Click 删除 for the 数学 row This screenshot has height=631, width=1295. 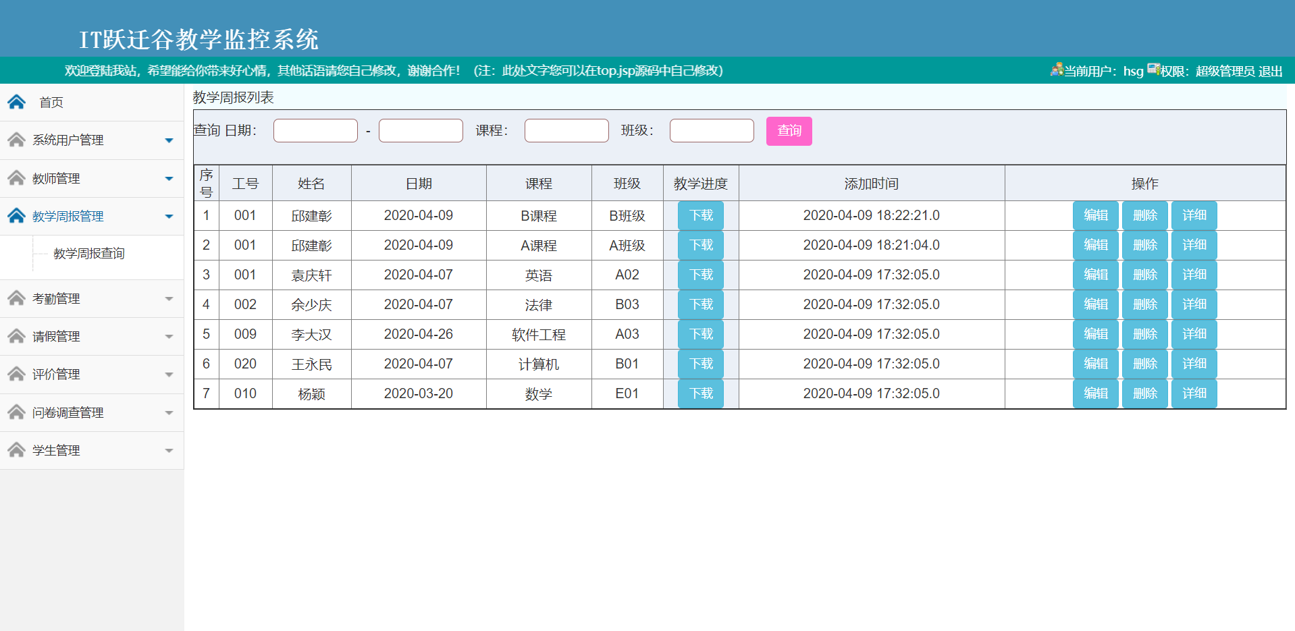tap(1145, 393)
